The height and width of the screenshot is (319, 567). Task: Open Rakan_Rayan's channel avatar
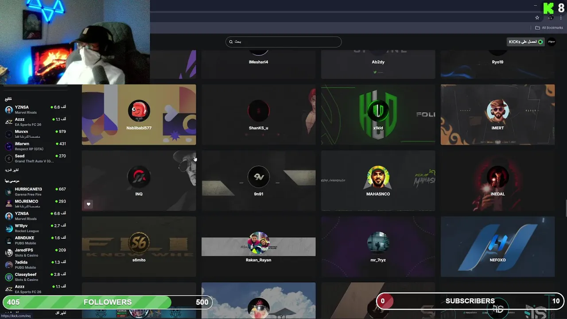258,243
